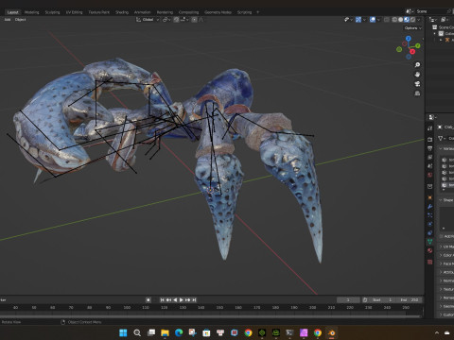The width and height of the screenshot is (454, 340).
Task: Switch to the Sculpting workspace tab
Action: tap(52, 12)
